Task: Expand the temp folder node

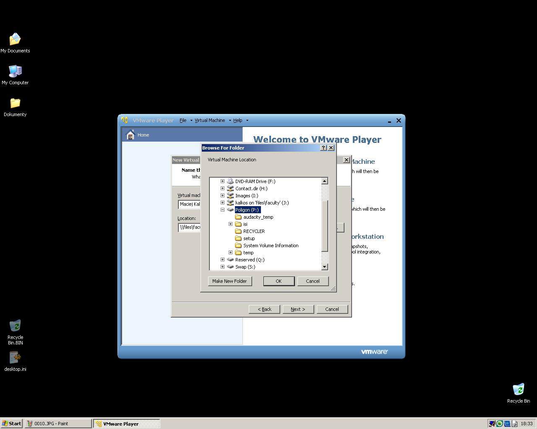Action: coord(231,253)
